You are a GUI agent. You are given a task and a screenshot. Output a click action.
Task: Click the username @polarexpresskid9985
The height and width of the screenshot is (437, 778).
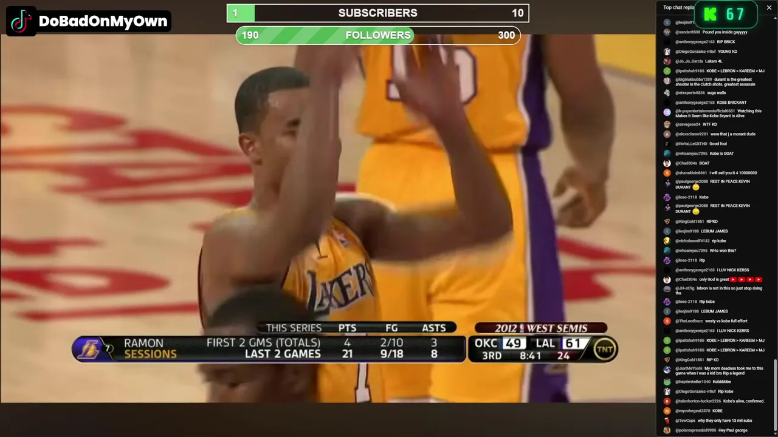695,430
